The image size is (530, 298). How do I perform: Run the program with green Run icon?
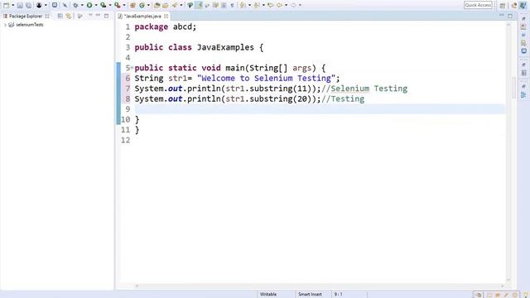[x=89, y=5]
